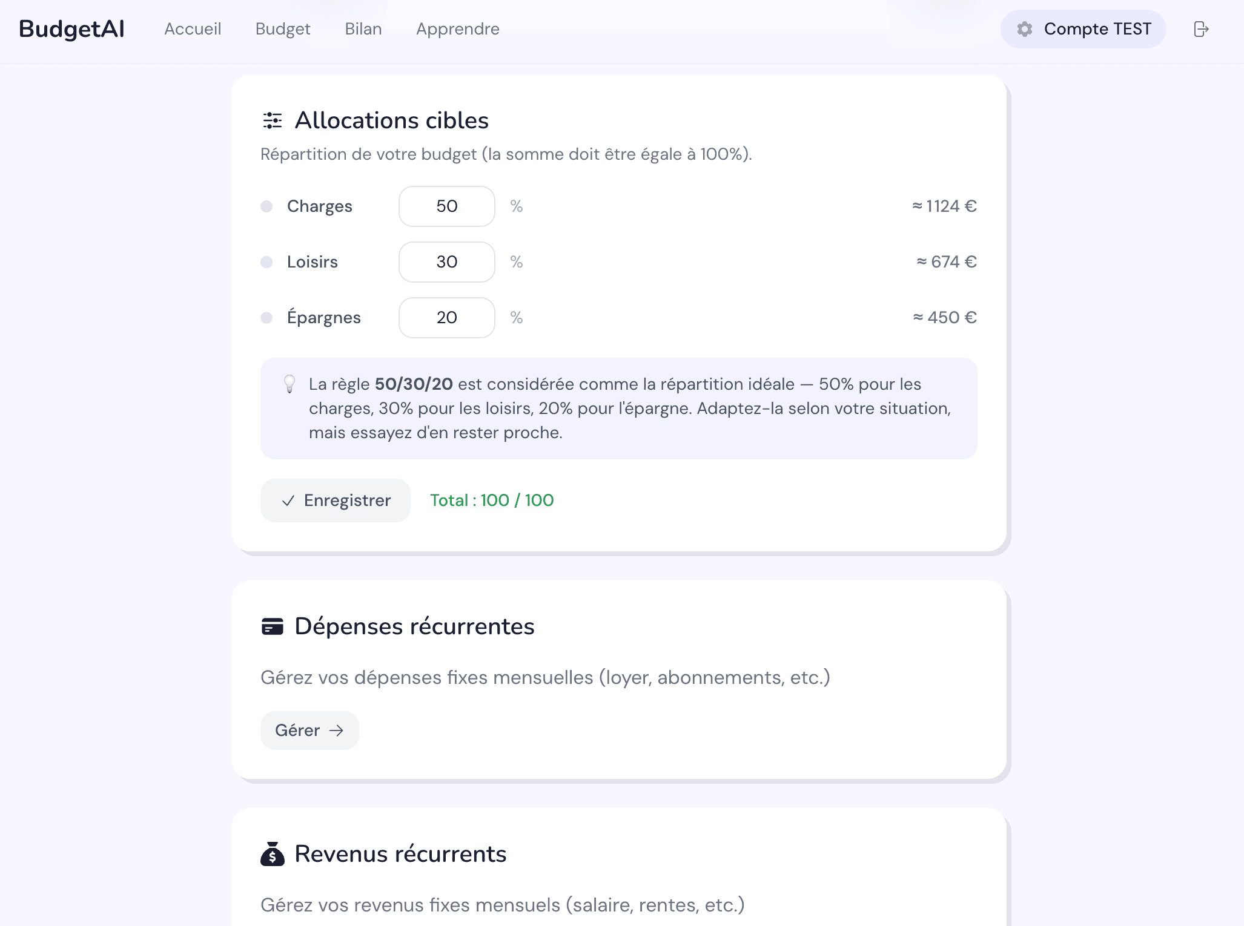Open the Bilan navigation item
This screenshot has width=1244, height=926.
363,29
